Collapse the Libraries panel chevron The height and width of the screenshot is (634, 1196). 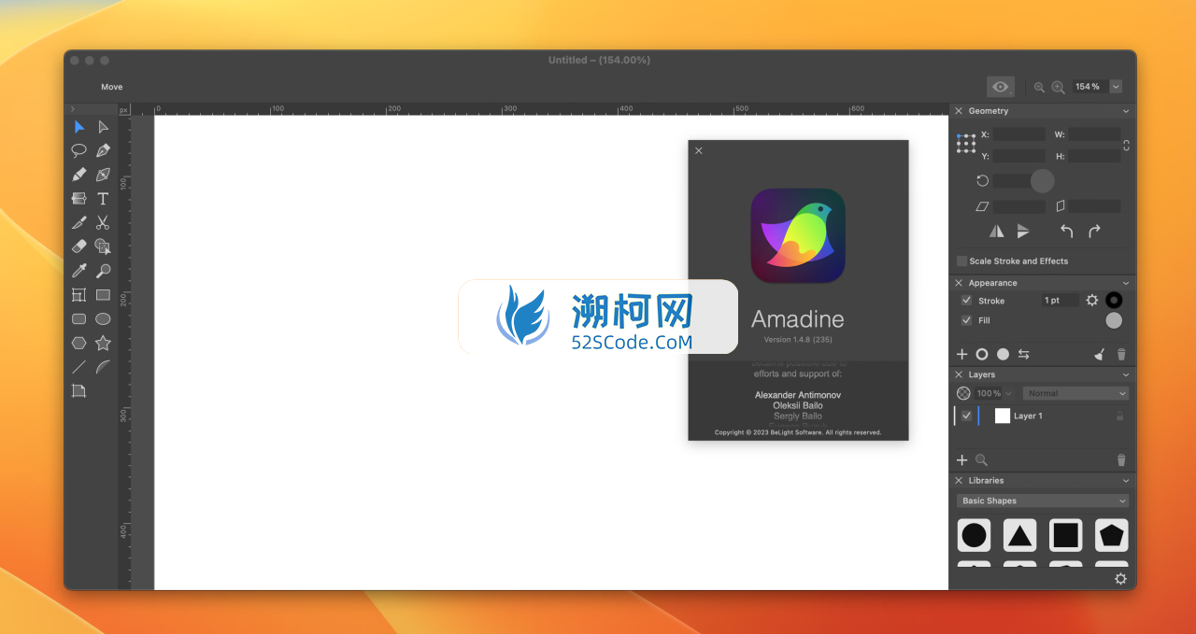pyautogui.click(x=1126, y=481)
